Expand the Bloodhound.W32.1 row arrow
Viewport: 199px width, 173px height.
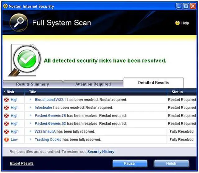(30, 100)
